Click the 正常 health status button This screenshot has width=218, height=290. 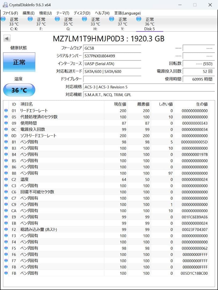(x=19, y=62)
